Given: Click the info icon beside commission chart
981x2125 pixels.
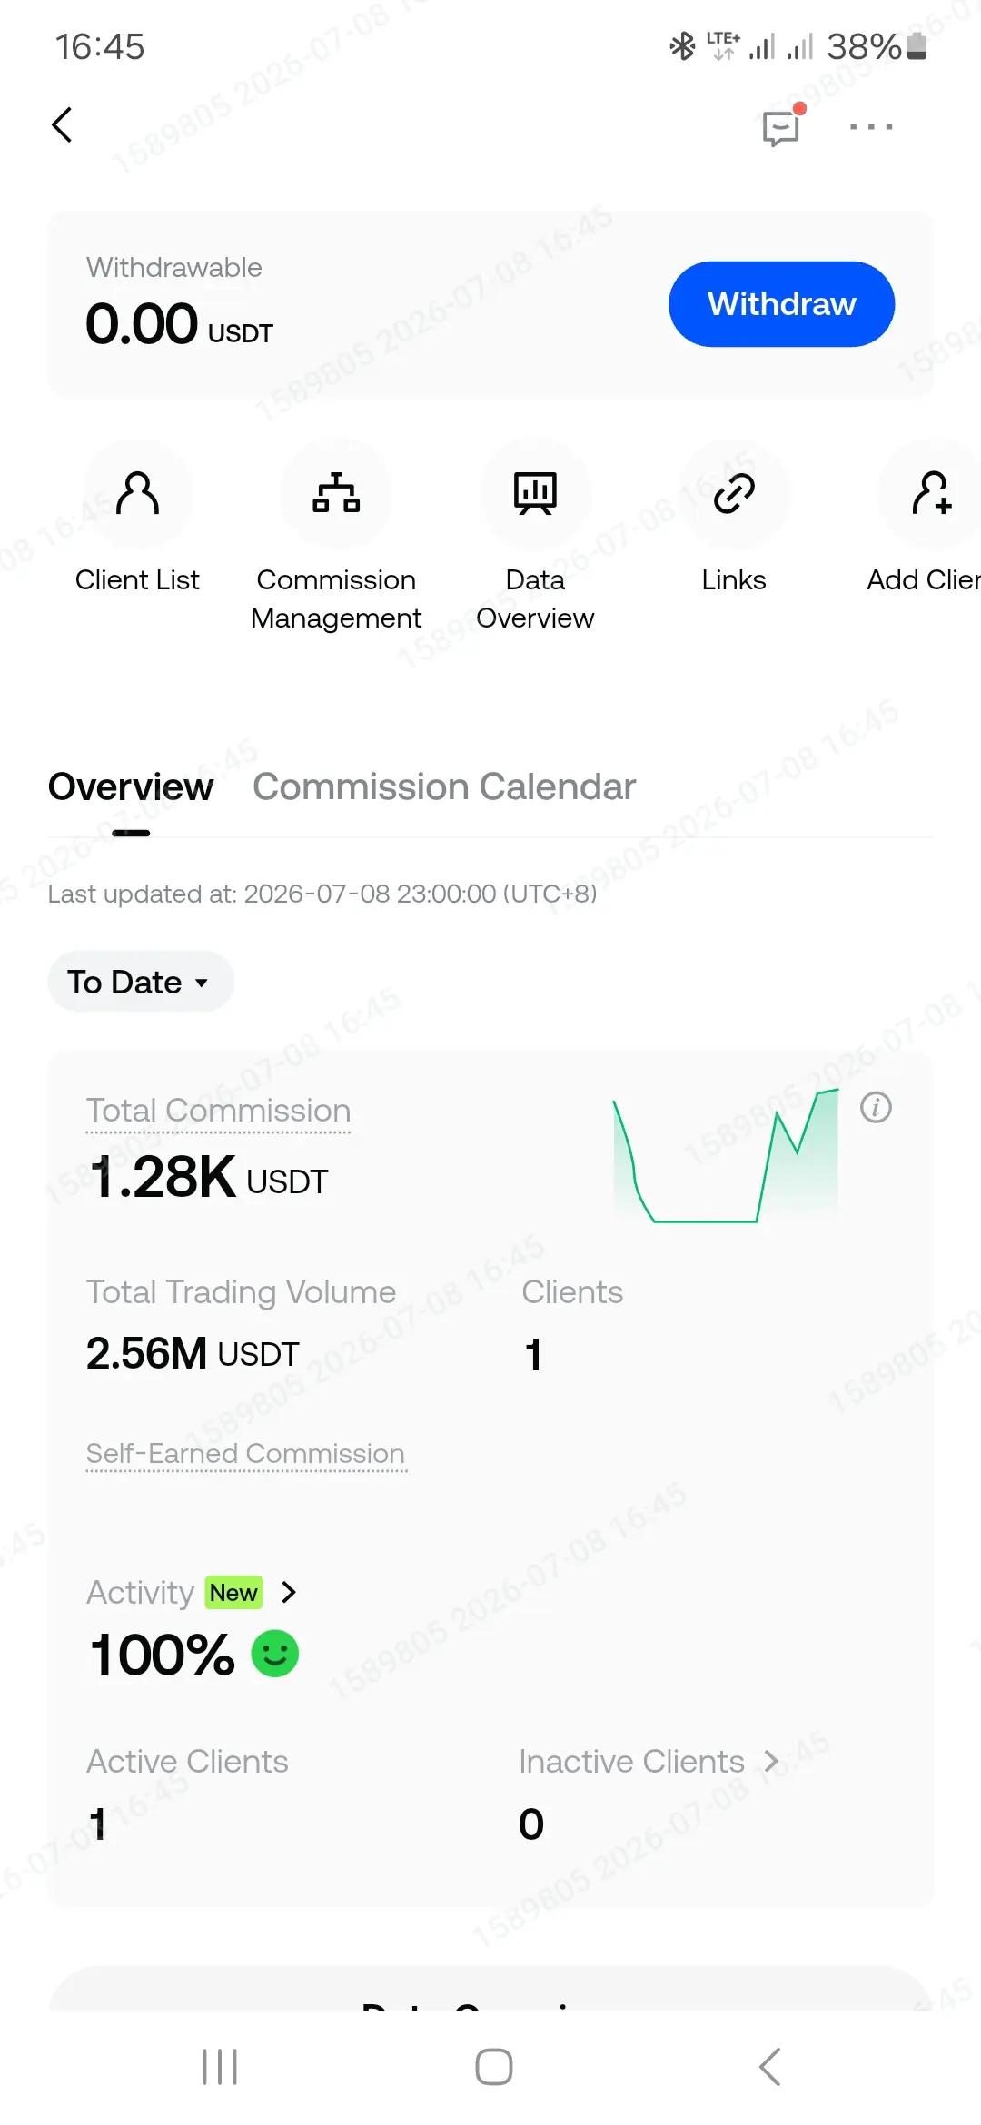Looking at the screenshot, I should 876,1107.
